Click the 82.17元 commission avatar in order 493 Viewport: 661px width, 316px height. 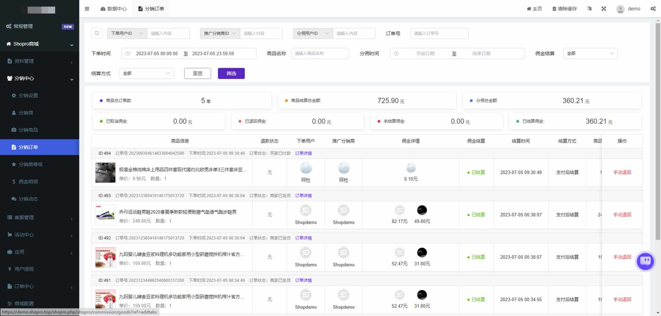[399, 210]
